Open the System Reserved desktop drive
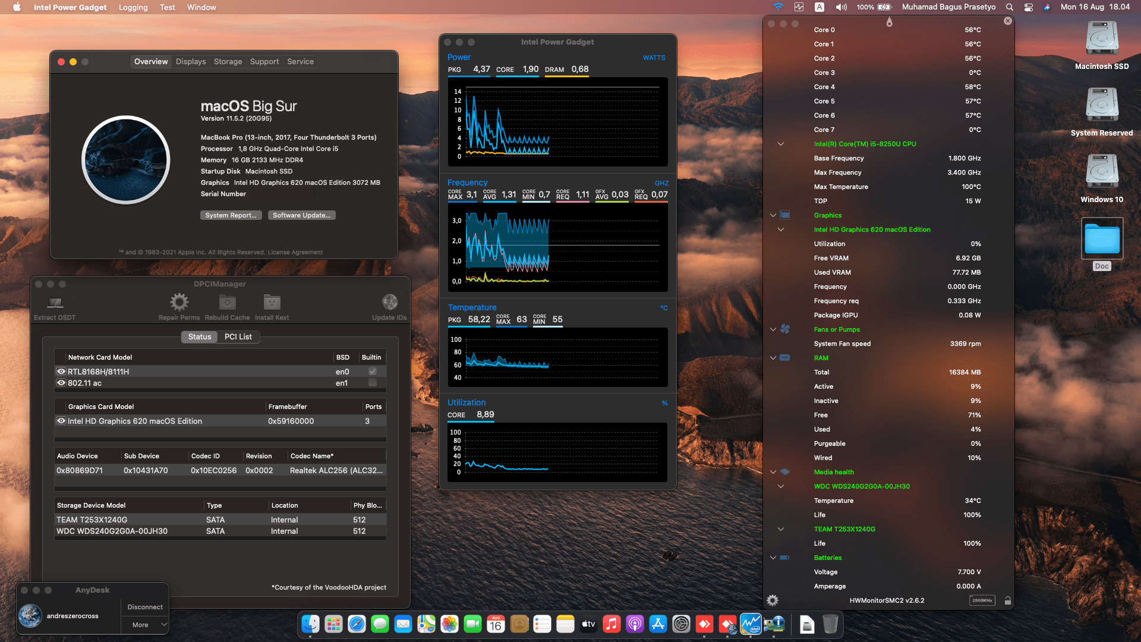Image resolution: width=1141 pixels, height=642 pixels. pos(1102,105)
